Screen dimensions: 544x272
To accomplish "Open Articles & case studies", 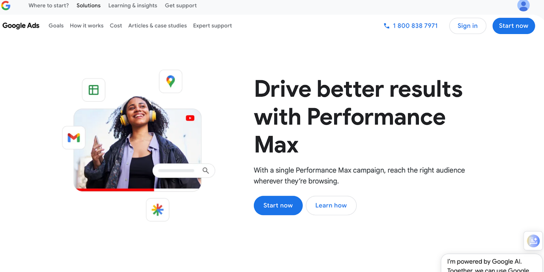I will tap(157, 25).
